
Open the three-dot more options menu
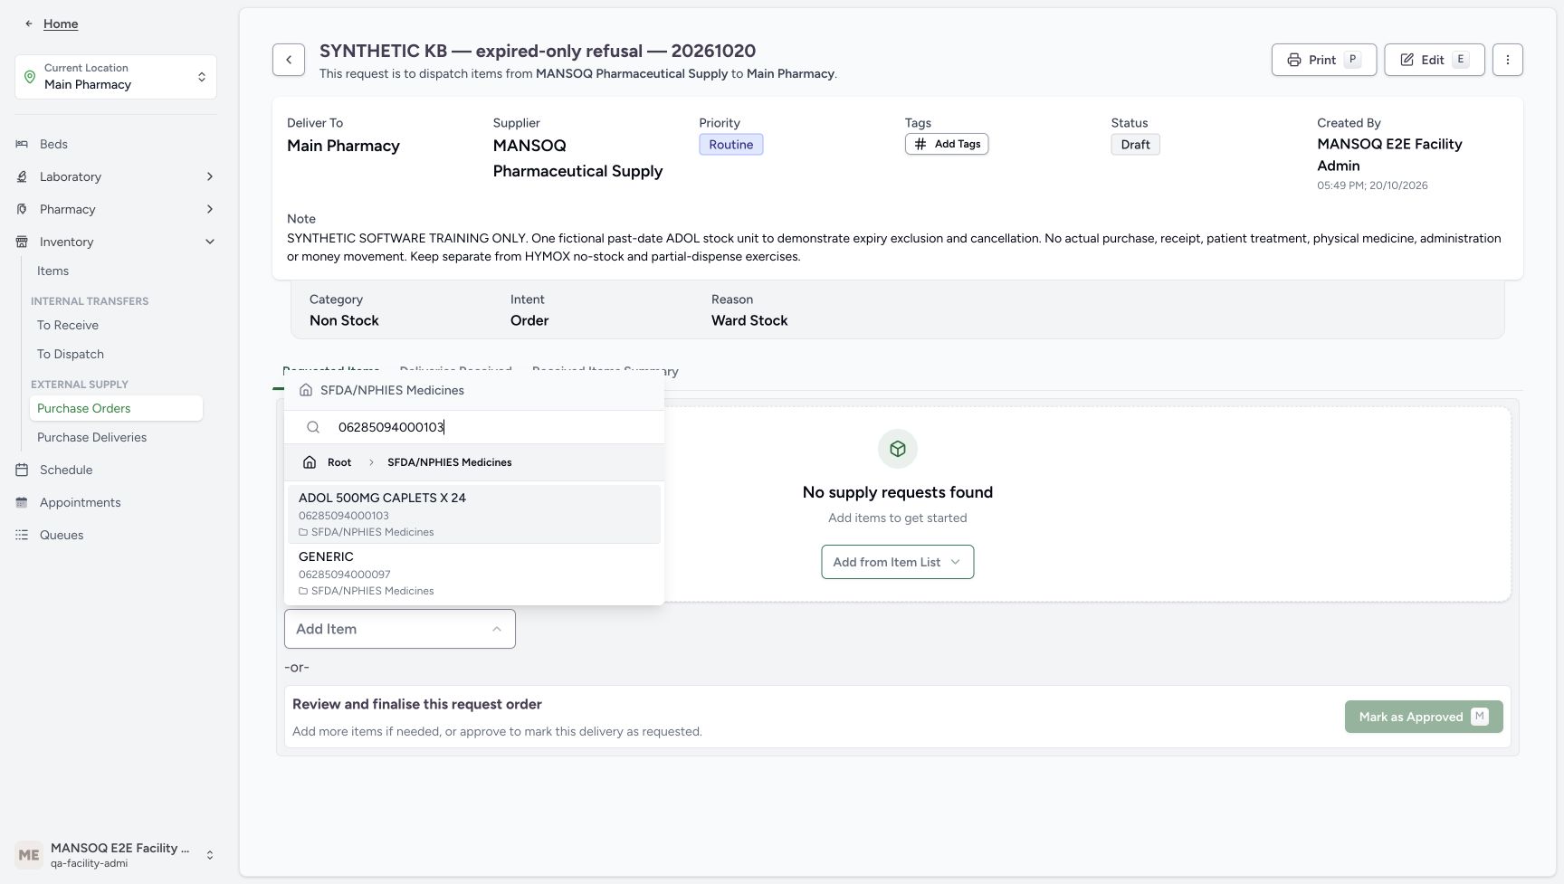coord(1508,60)
